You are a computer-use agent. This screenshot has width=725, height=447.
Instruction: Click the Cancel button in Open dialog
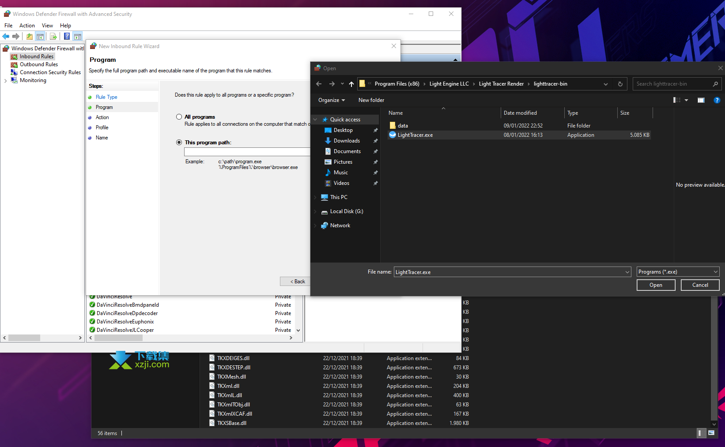pos(700,285)
